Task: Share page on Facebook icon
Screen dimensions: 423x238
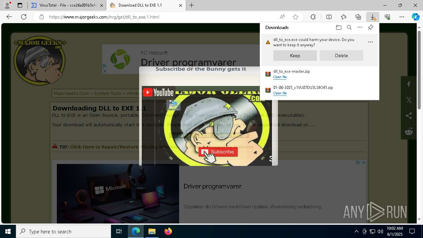Action: 409,84
